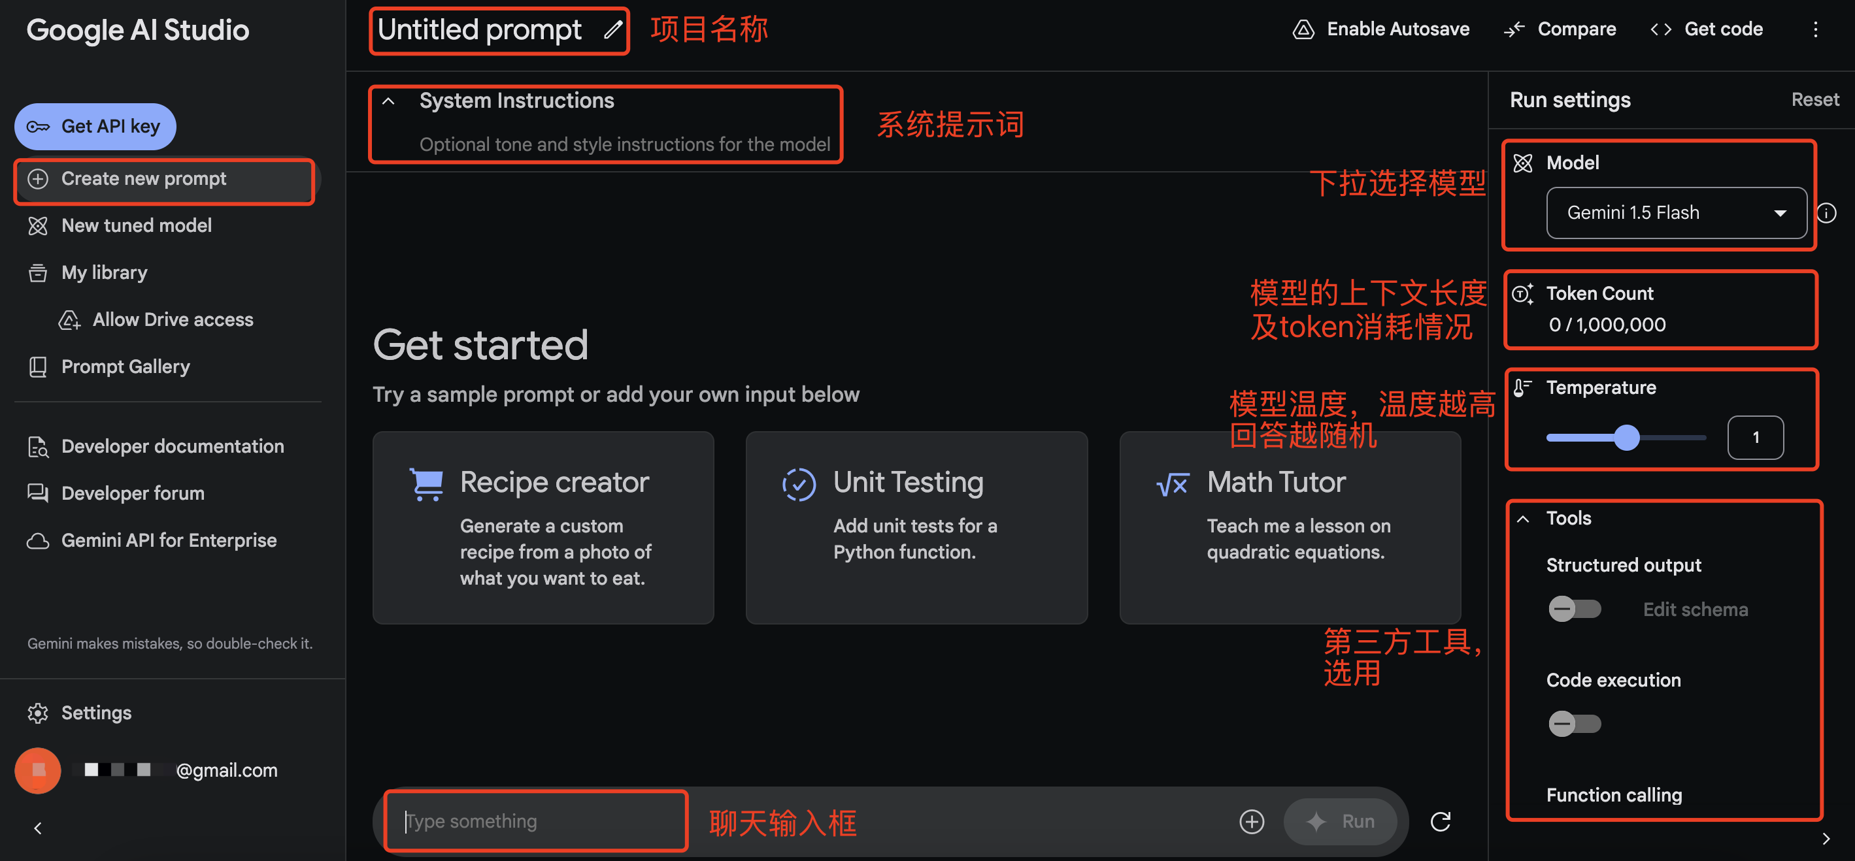Viewport: 1855px width, 861px height.
Task: Click the Get API key button
Action: click(95, 127)
